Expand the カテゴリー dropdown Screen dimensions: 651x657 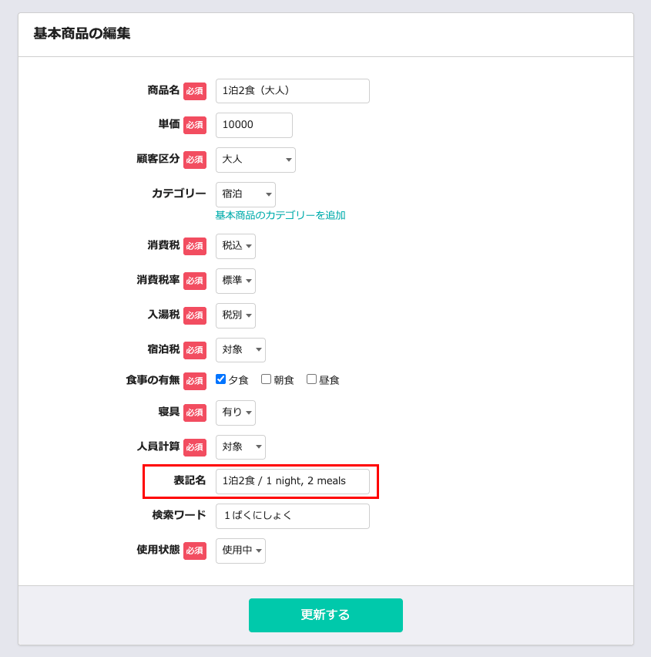245,194
